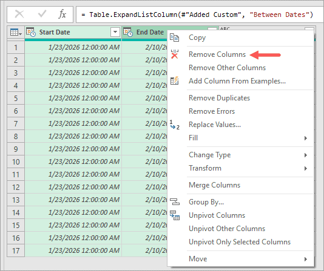324x271 pixels.
Task: Click Start Date cell in row 15
Action: click(x=73, y=225)
